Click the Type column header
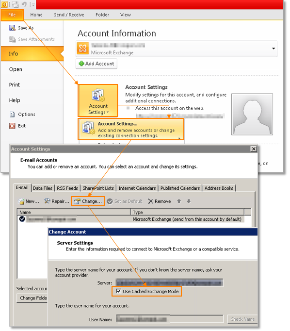The width and height of the screenshot is (290, 331). click(x=188, y=212)
